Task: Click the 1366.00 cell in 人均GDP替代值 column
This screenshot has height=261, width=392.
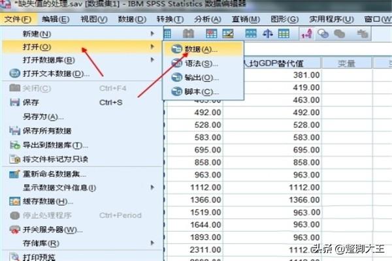Action: pos(272,200)
